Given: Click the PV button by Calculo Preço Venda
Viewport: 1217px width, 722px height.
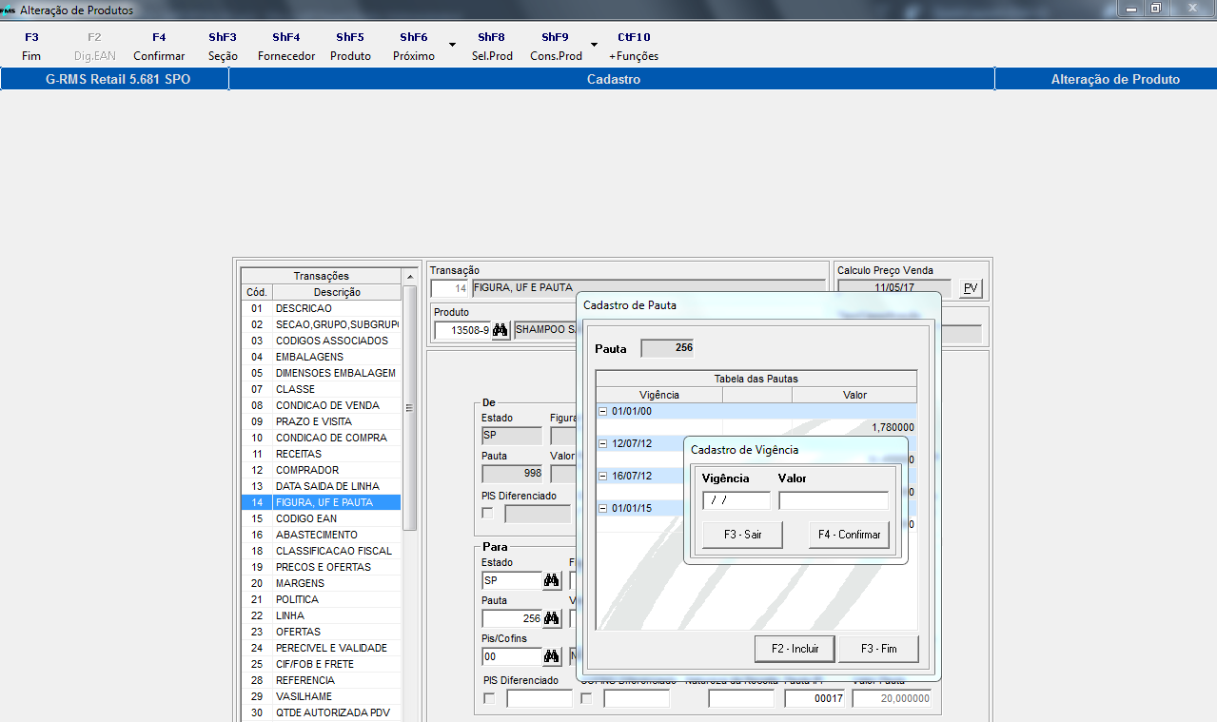Looking at the screenshot, I should (x=970, y=289).
